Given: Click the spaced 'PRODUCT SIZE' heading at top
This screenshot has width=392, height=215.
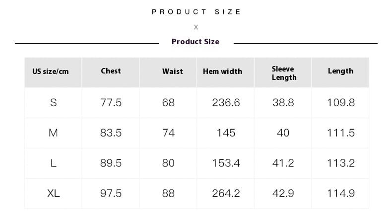Looking at the screenshot, I should pos(196,11).
